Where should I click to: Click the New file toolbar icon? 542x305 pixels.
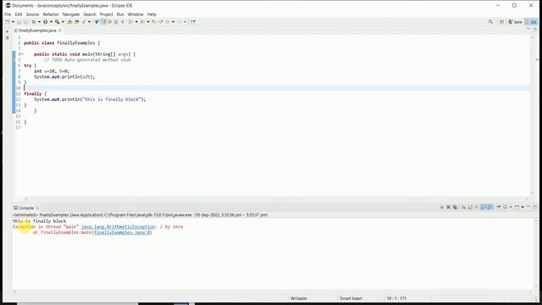(8, 22)
